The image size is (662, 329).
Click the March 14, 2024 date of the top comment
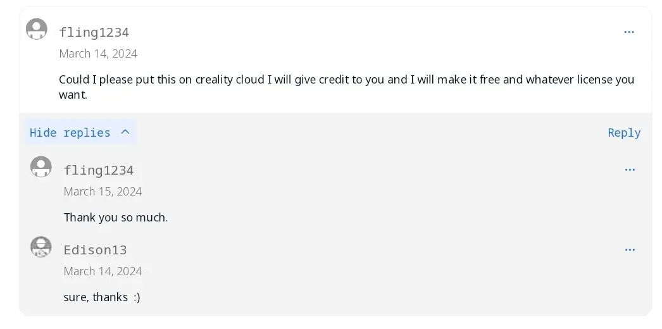[x=98, y=54]
